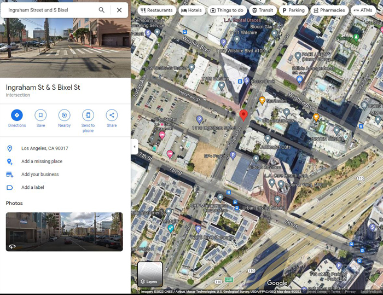Image resolution: width=383 pixels, height=295 pixels.
Task: Open the street view photo thumbnail under Photos
Action: click(x=64, y=232)
